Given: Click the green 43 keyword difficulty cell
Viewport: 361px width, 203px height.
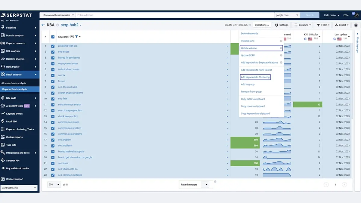Looking at the screenshot, I should click(x=307, y=105).
